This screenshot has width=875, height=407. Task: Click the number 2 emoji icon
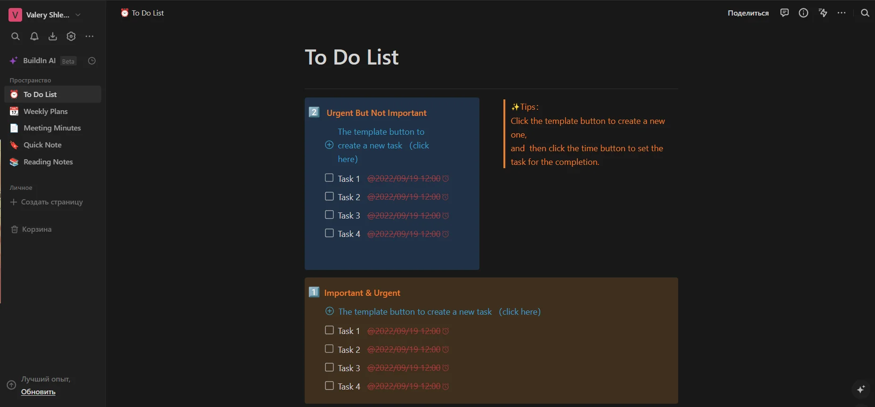click(314, 112)
